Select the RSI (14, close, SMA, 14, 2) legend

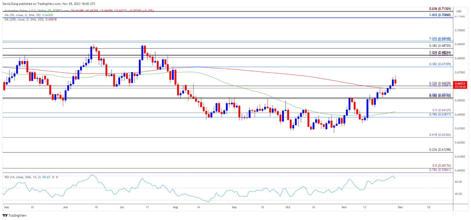(x=23, y=177)
